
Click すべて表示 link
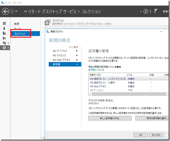pos(73,47)
